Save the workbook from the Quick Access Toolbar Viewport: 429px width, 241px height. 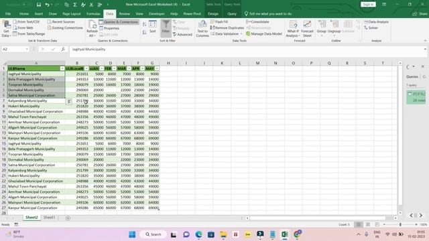pyautogui.click(x=39, y=5)
